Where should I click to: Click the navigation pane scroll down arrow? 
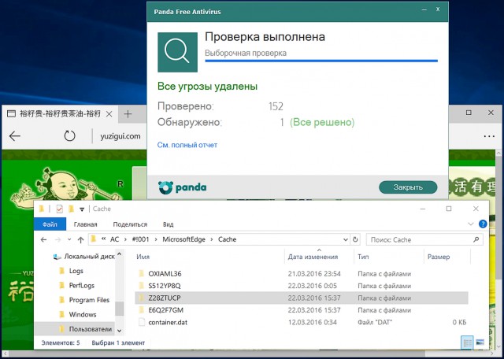point(119,331)
